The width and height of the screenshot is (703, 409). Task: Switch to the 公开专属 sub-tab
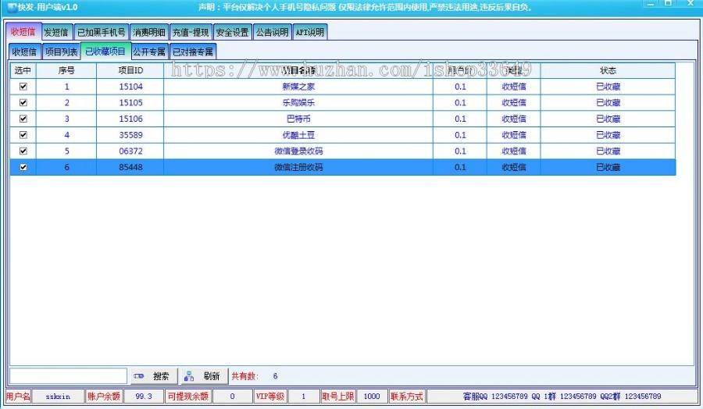(148, 52)
